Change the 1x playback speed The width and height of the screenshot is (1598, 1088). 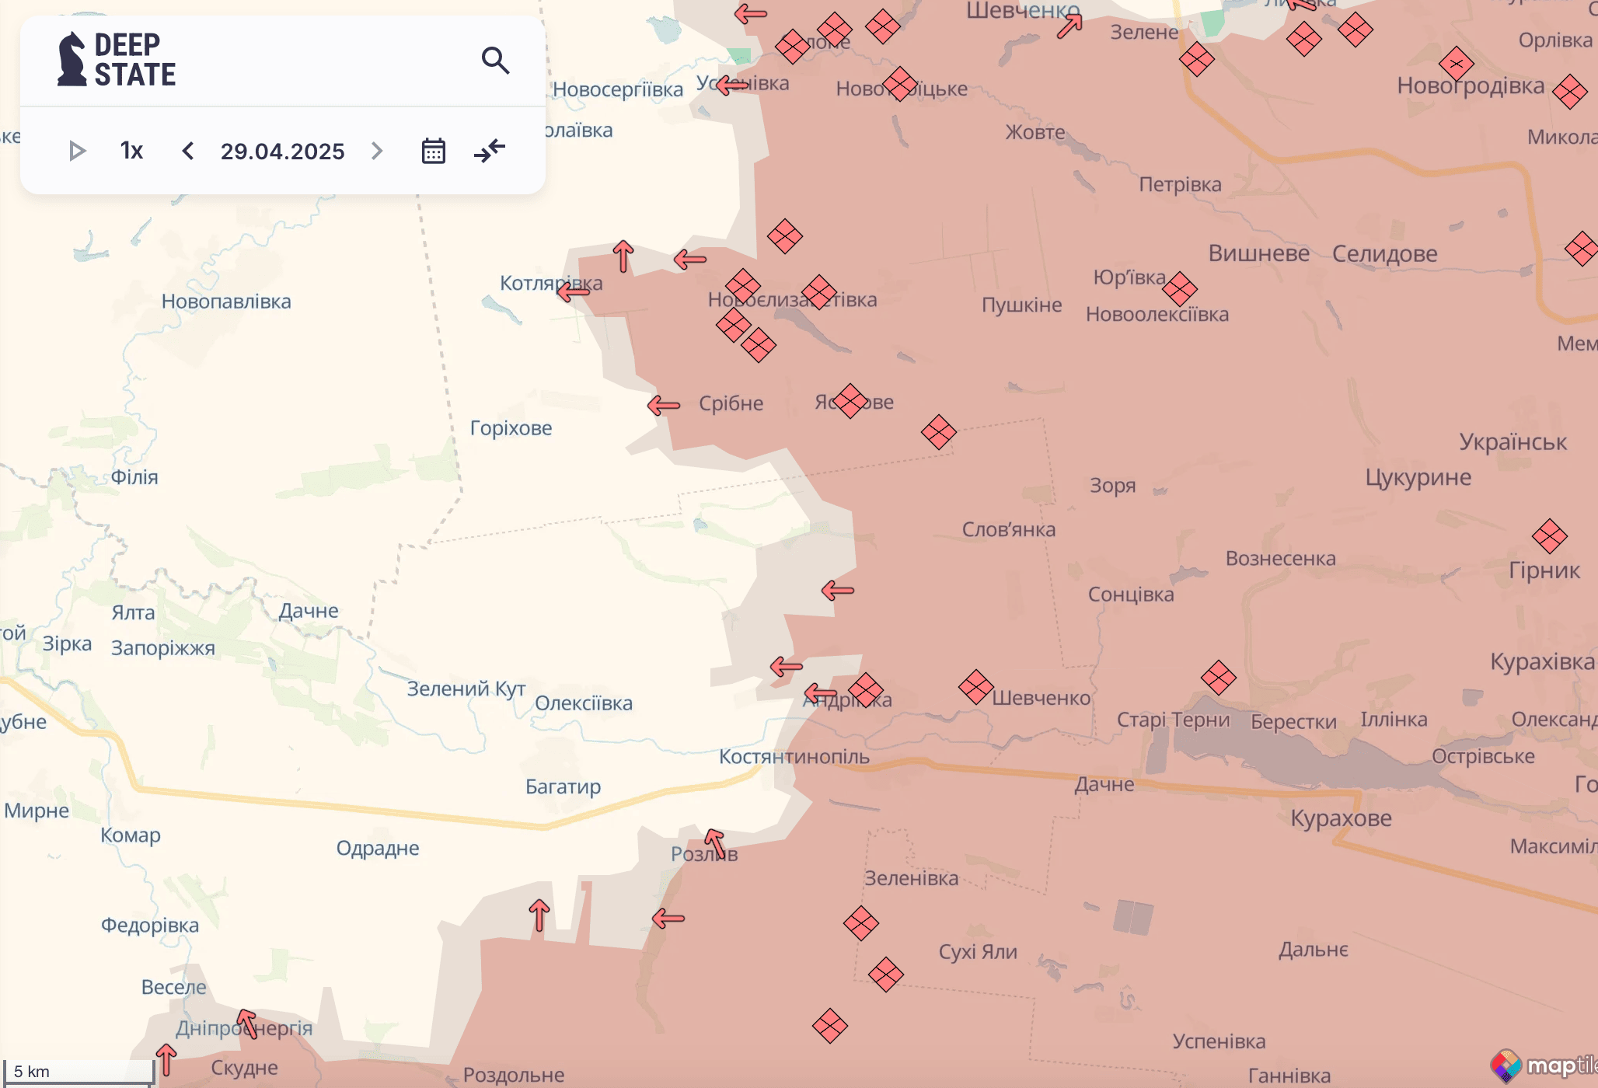pyautogui.click(x=131, y=151)
